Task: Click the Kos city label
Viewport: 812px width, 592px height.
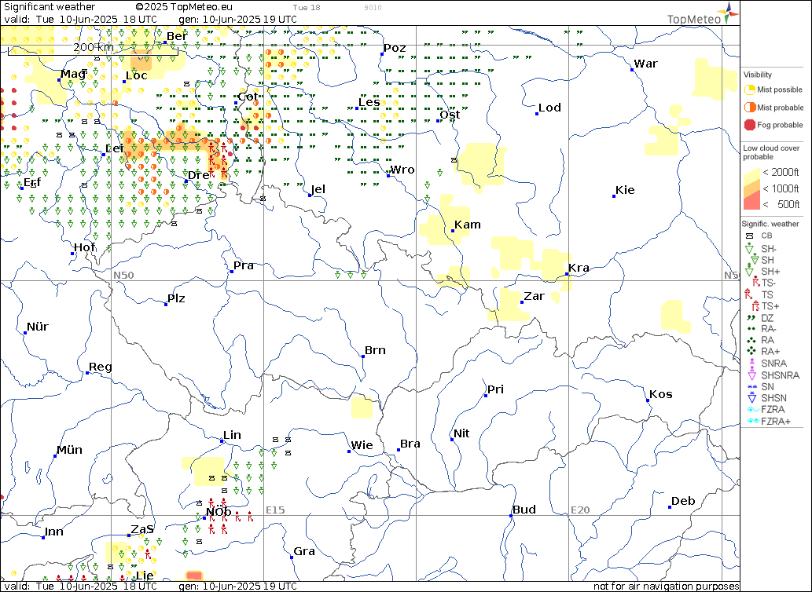Action: pyautogui.click(x=661, y=394)
